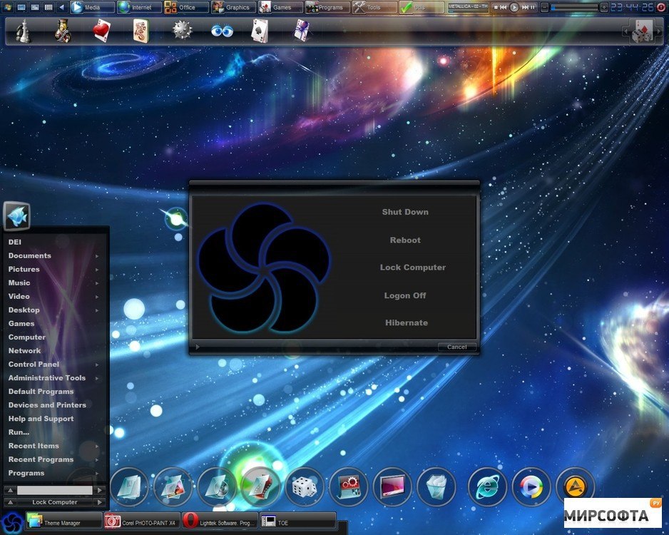The image size is (669, 535).
Task: Click the cards and dice Games folder icon
Action: coord(643,31)
